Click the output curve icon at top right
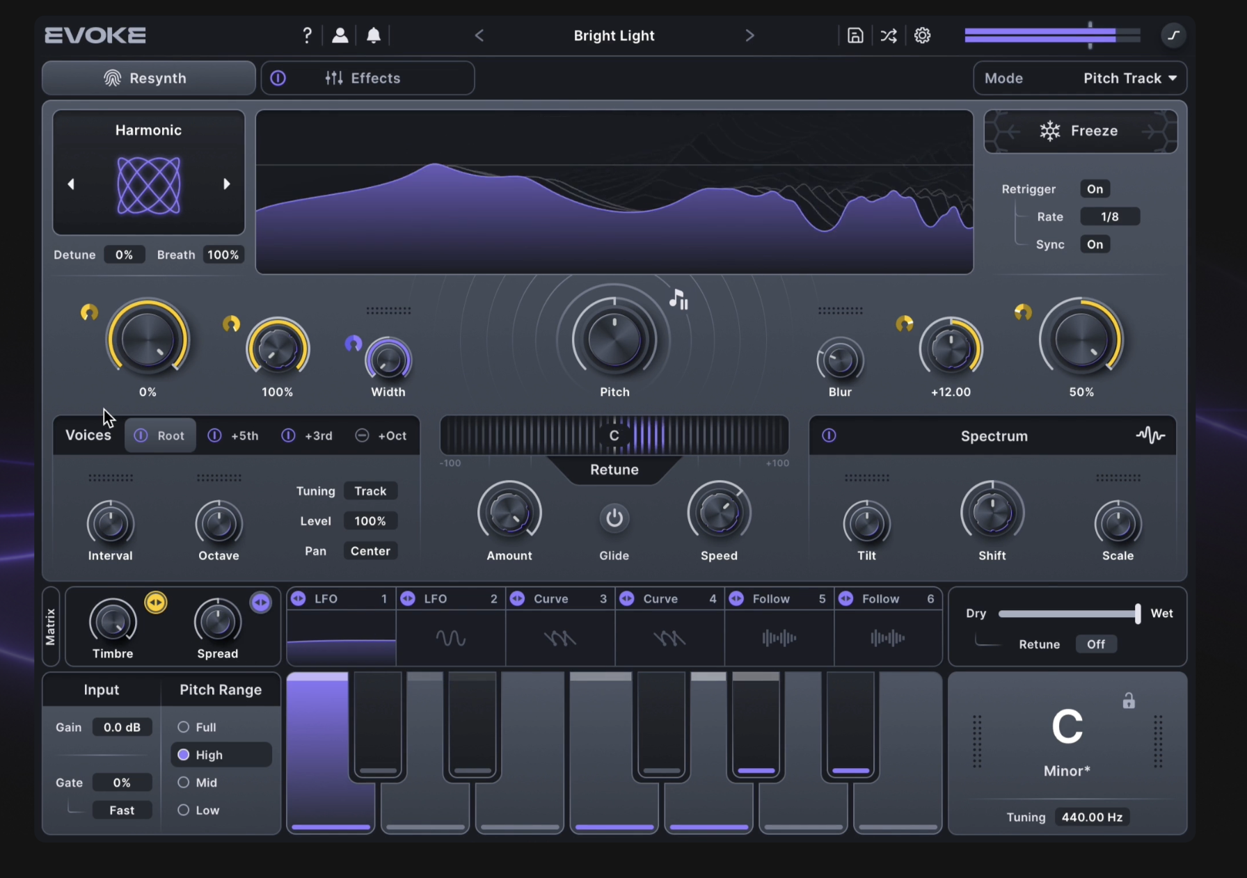 [x=1174, y=35]
